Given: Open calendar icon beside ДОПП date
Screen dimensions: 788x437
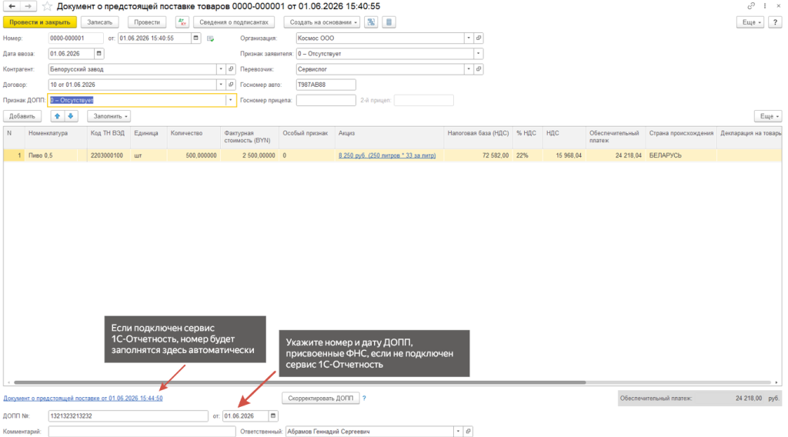Looking at the screenshot, I should (x=273, y=416).
